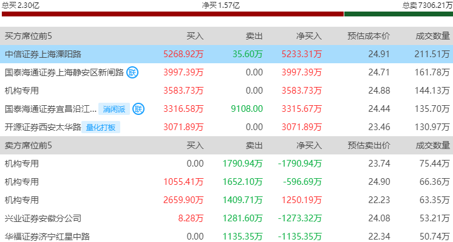
Task: Open the 消闲派 tag
Action: [114, 109]
